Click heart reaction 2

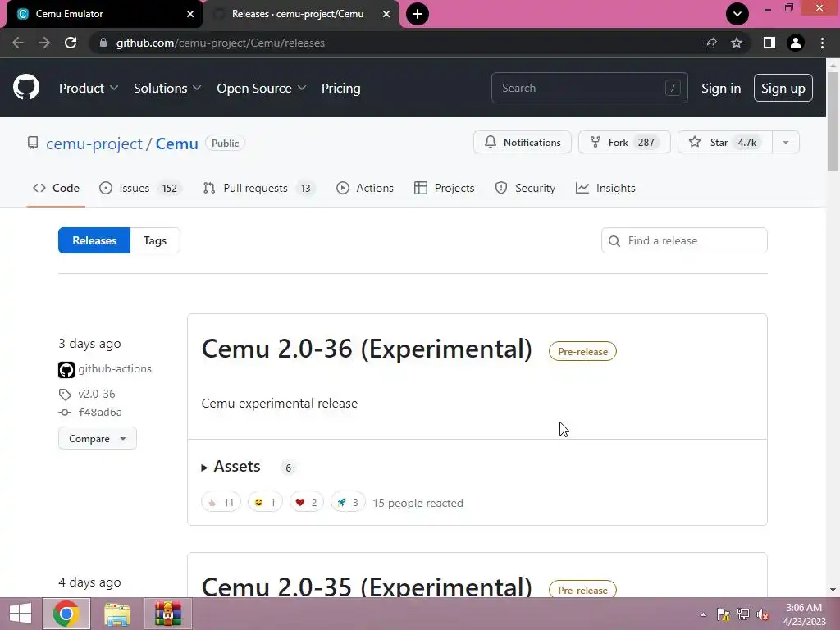click(307, 503)
